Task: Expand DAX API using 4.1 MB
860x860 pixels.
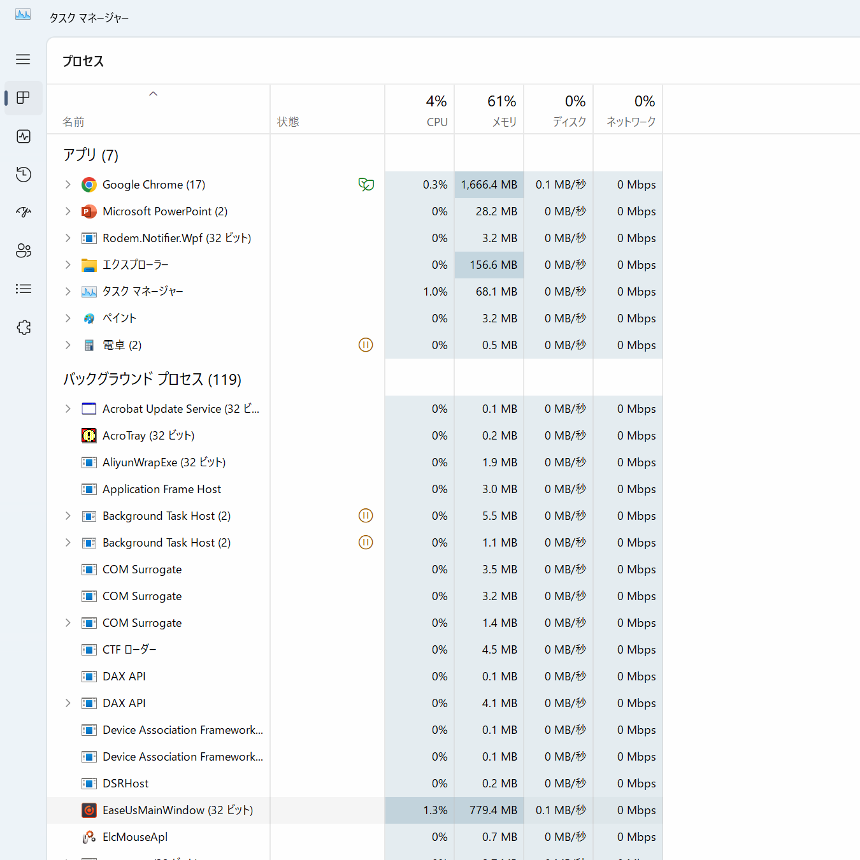Action: coord(68,703)
